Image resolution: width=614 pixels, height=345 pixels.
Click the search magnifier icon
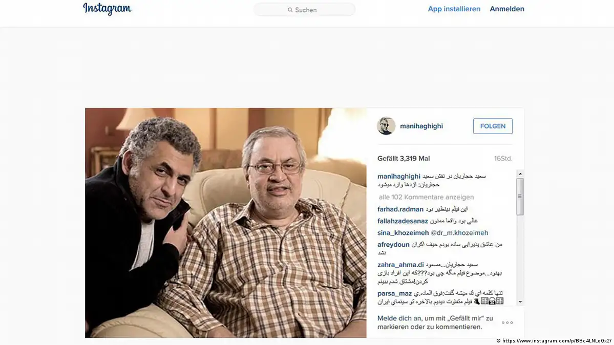pyautogui.click(x=290, y=10)
